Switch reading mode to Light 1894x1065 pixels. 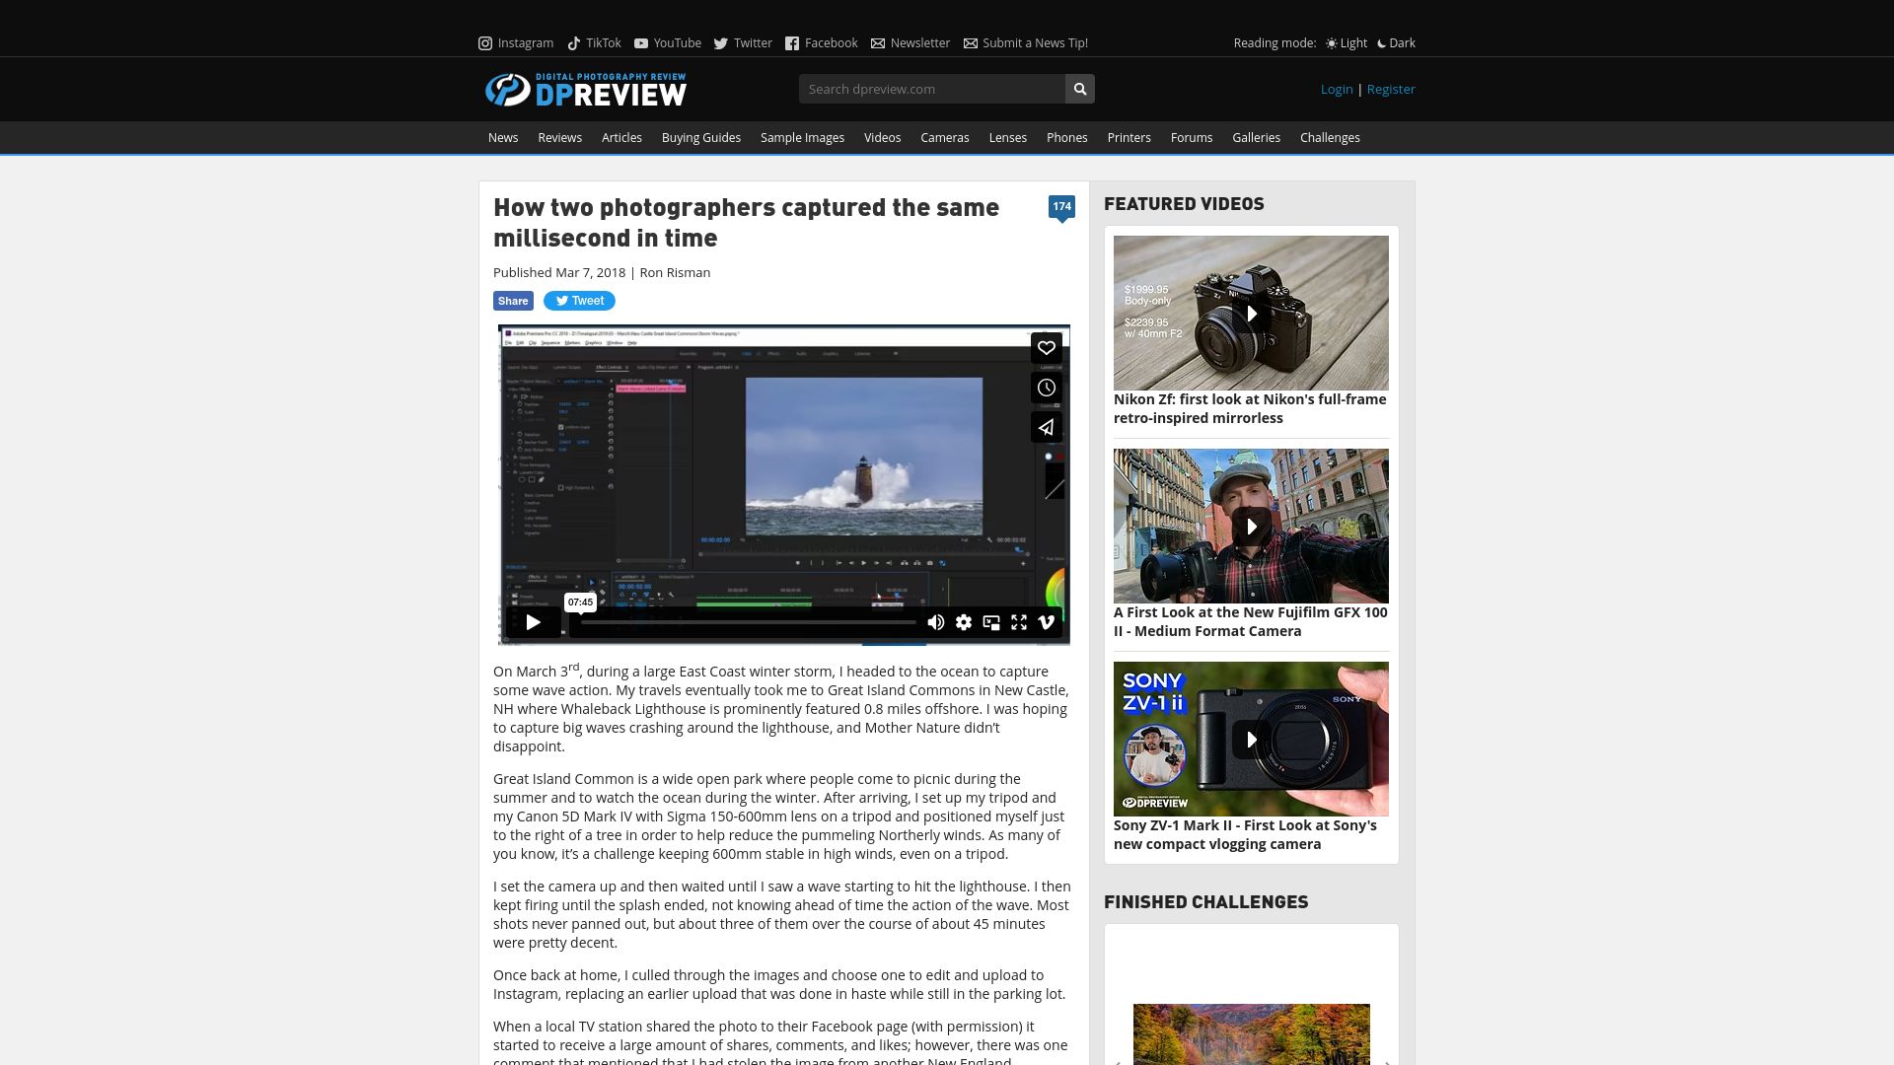pos(1347,43)
